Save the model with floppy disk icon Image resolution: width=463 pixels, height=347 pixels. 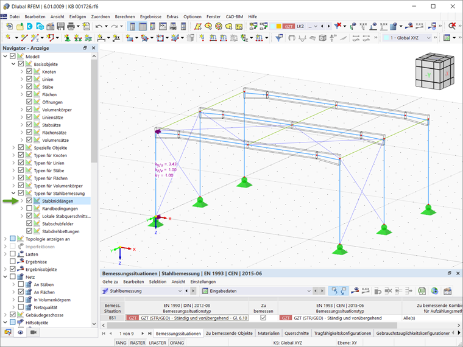click(x=60, y=26)
